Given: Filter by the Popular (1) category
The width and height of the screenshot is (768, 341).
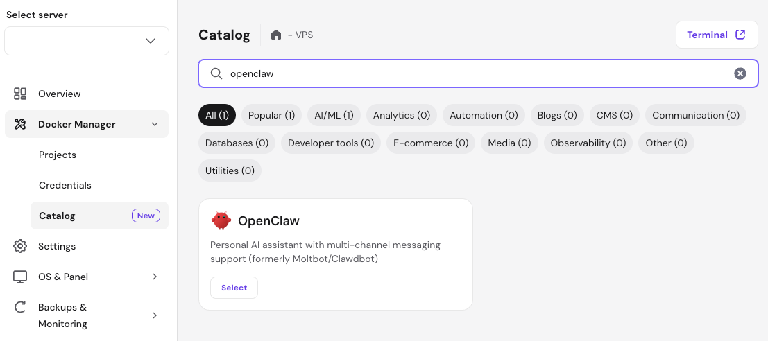Looking at the screenshot, I should coord(271,115).
